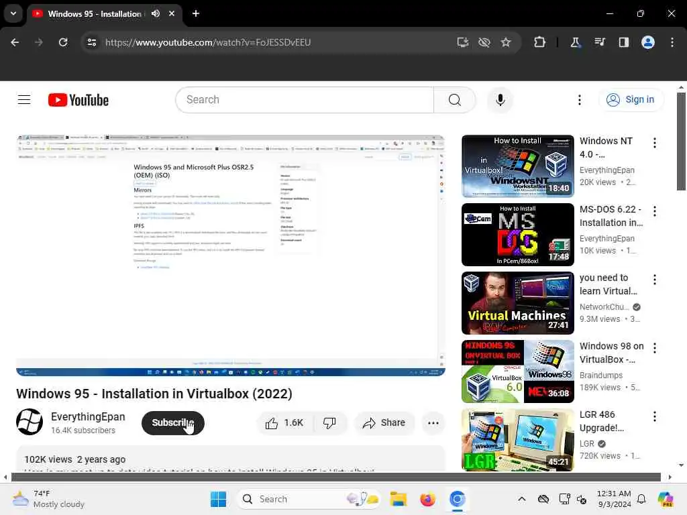Screen dimensions: 687x515
Task: Click the Subscribe button
Action: click(173, 423)
